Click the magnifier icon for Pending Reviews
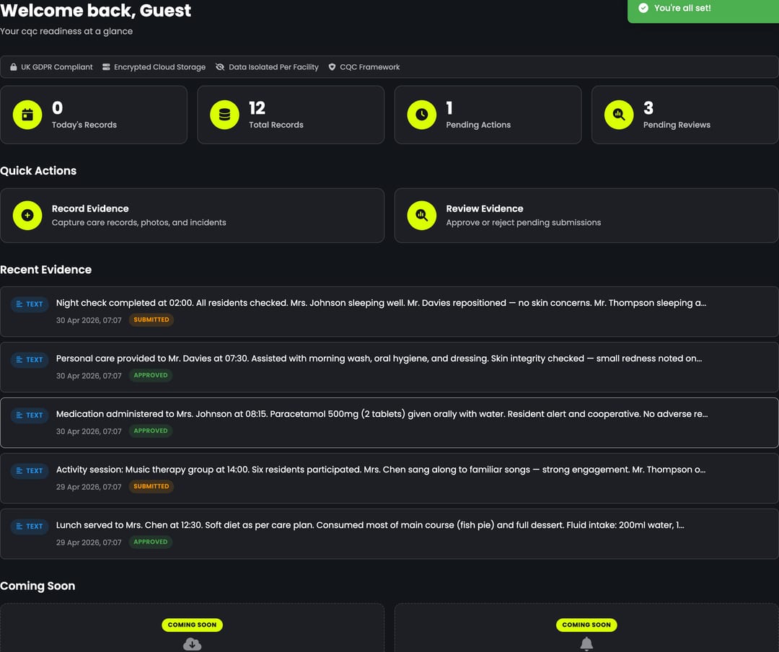 pyautogui.click(x=619, y=115)
